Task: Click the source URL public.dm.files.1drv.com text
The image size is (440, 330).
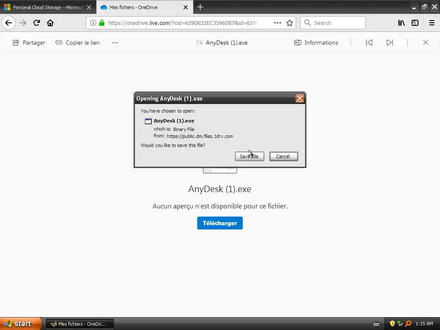Action: [x=200, y=136]
